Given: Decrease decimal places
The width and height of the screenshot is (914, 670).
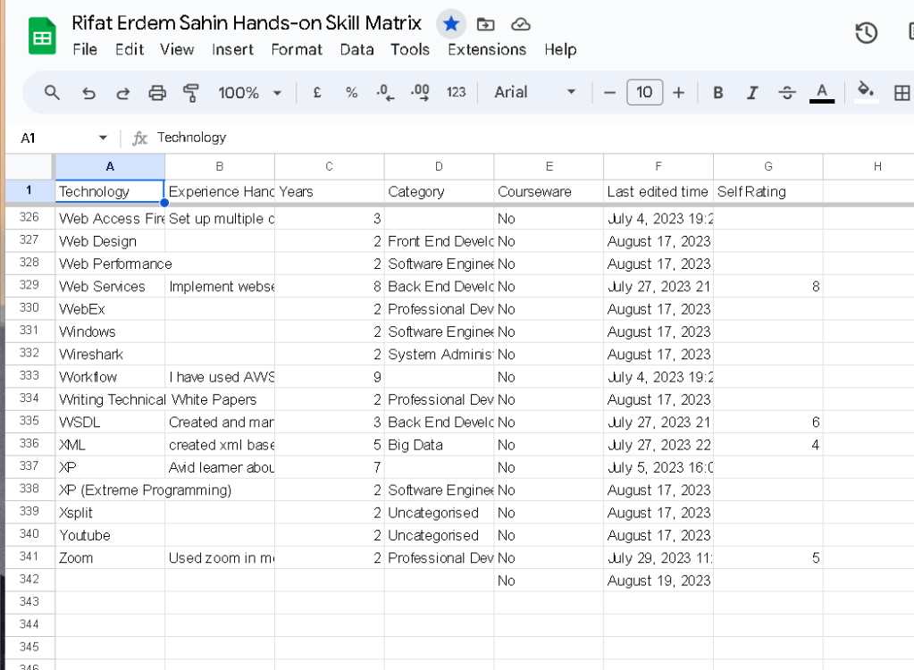Looking at the screenshot, I should click(x=385, y=92).
